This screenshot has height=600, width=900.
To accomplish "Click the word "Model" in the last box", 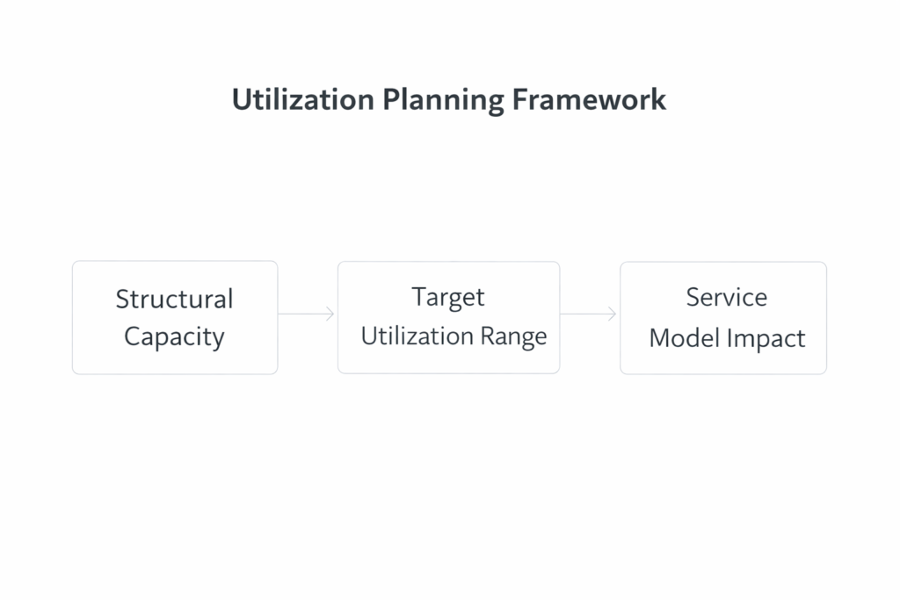I will pos(682,338).
